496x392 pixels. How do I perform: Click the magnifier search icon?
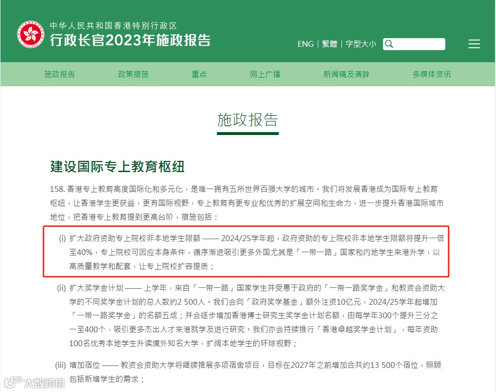point(389,44)
